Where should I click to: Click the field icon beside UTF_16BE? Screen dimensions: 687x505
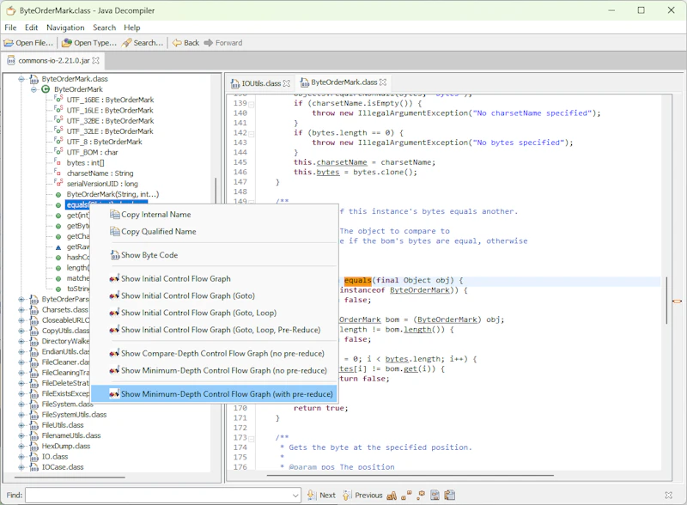(x=58, y=99)
